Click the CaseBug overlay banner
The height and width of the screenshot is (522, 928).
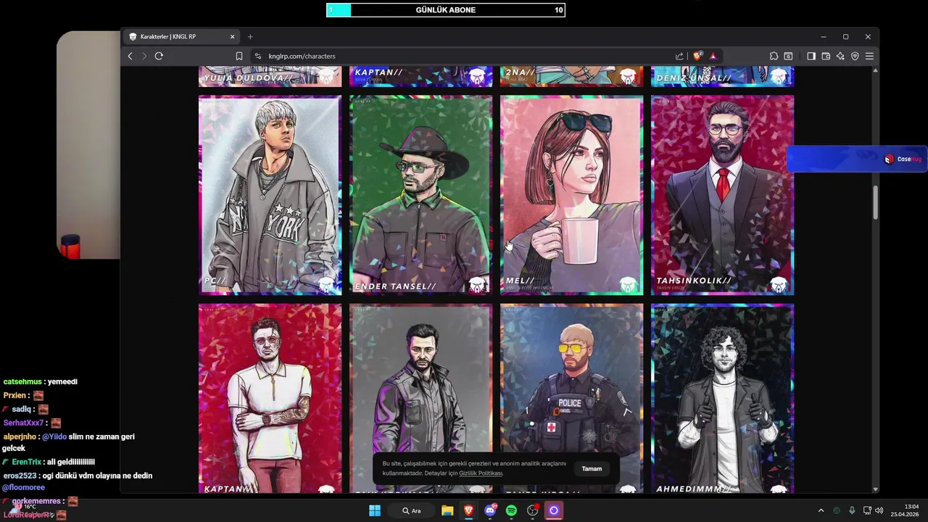click(x=857, y=159)
